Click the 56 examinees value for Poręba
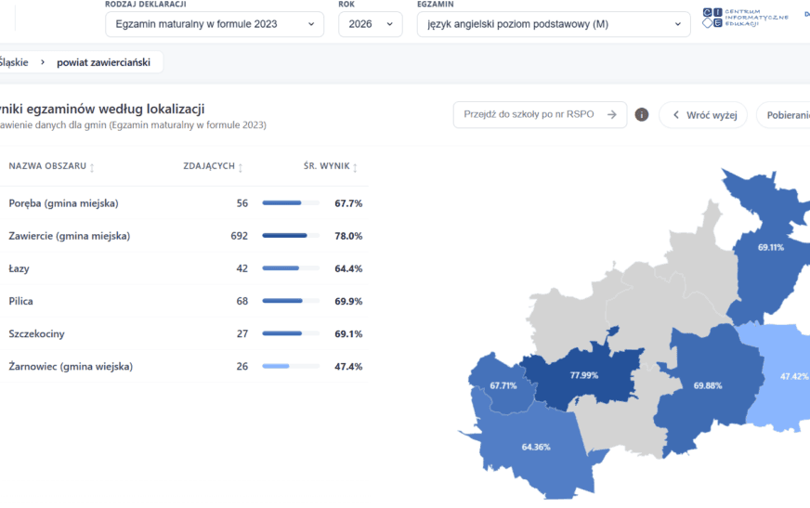The width and height of the screenshot is (810, 508). tap(242, 203)
